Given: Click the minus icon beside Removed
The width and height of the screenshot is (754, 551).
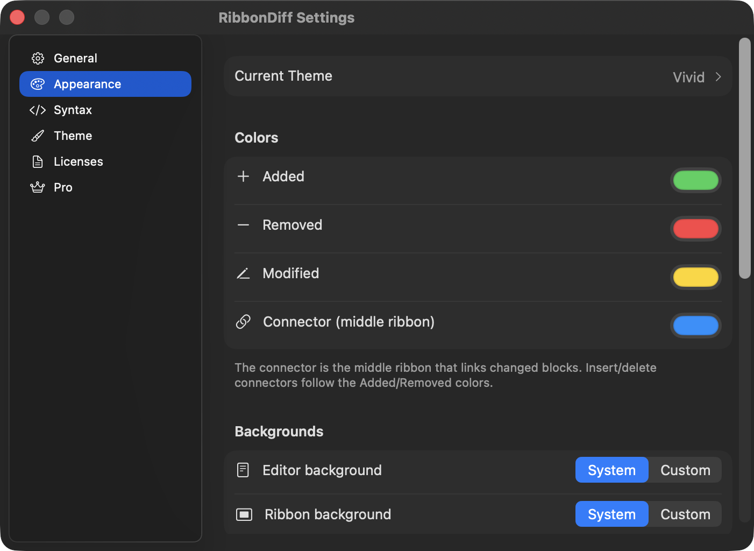Looking at the screenshot, I should 243,225.
